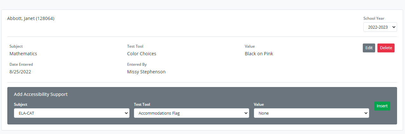This screenshot has width=405, height=134.
Task: Open the School Year dropdown
Action: click(x=380, y=27)
